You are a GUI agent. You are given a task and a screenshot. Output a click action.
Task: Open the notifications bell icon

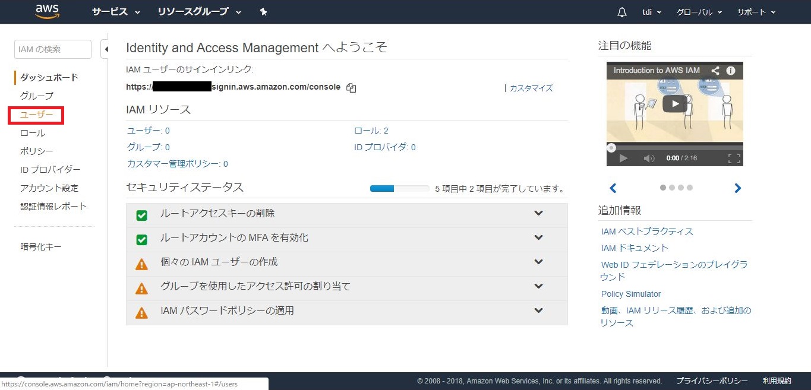coord(622,12)
